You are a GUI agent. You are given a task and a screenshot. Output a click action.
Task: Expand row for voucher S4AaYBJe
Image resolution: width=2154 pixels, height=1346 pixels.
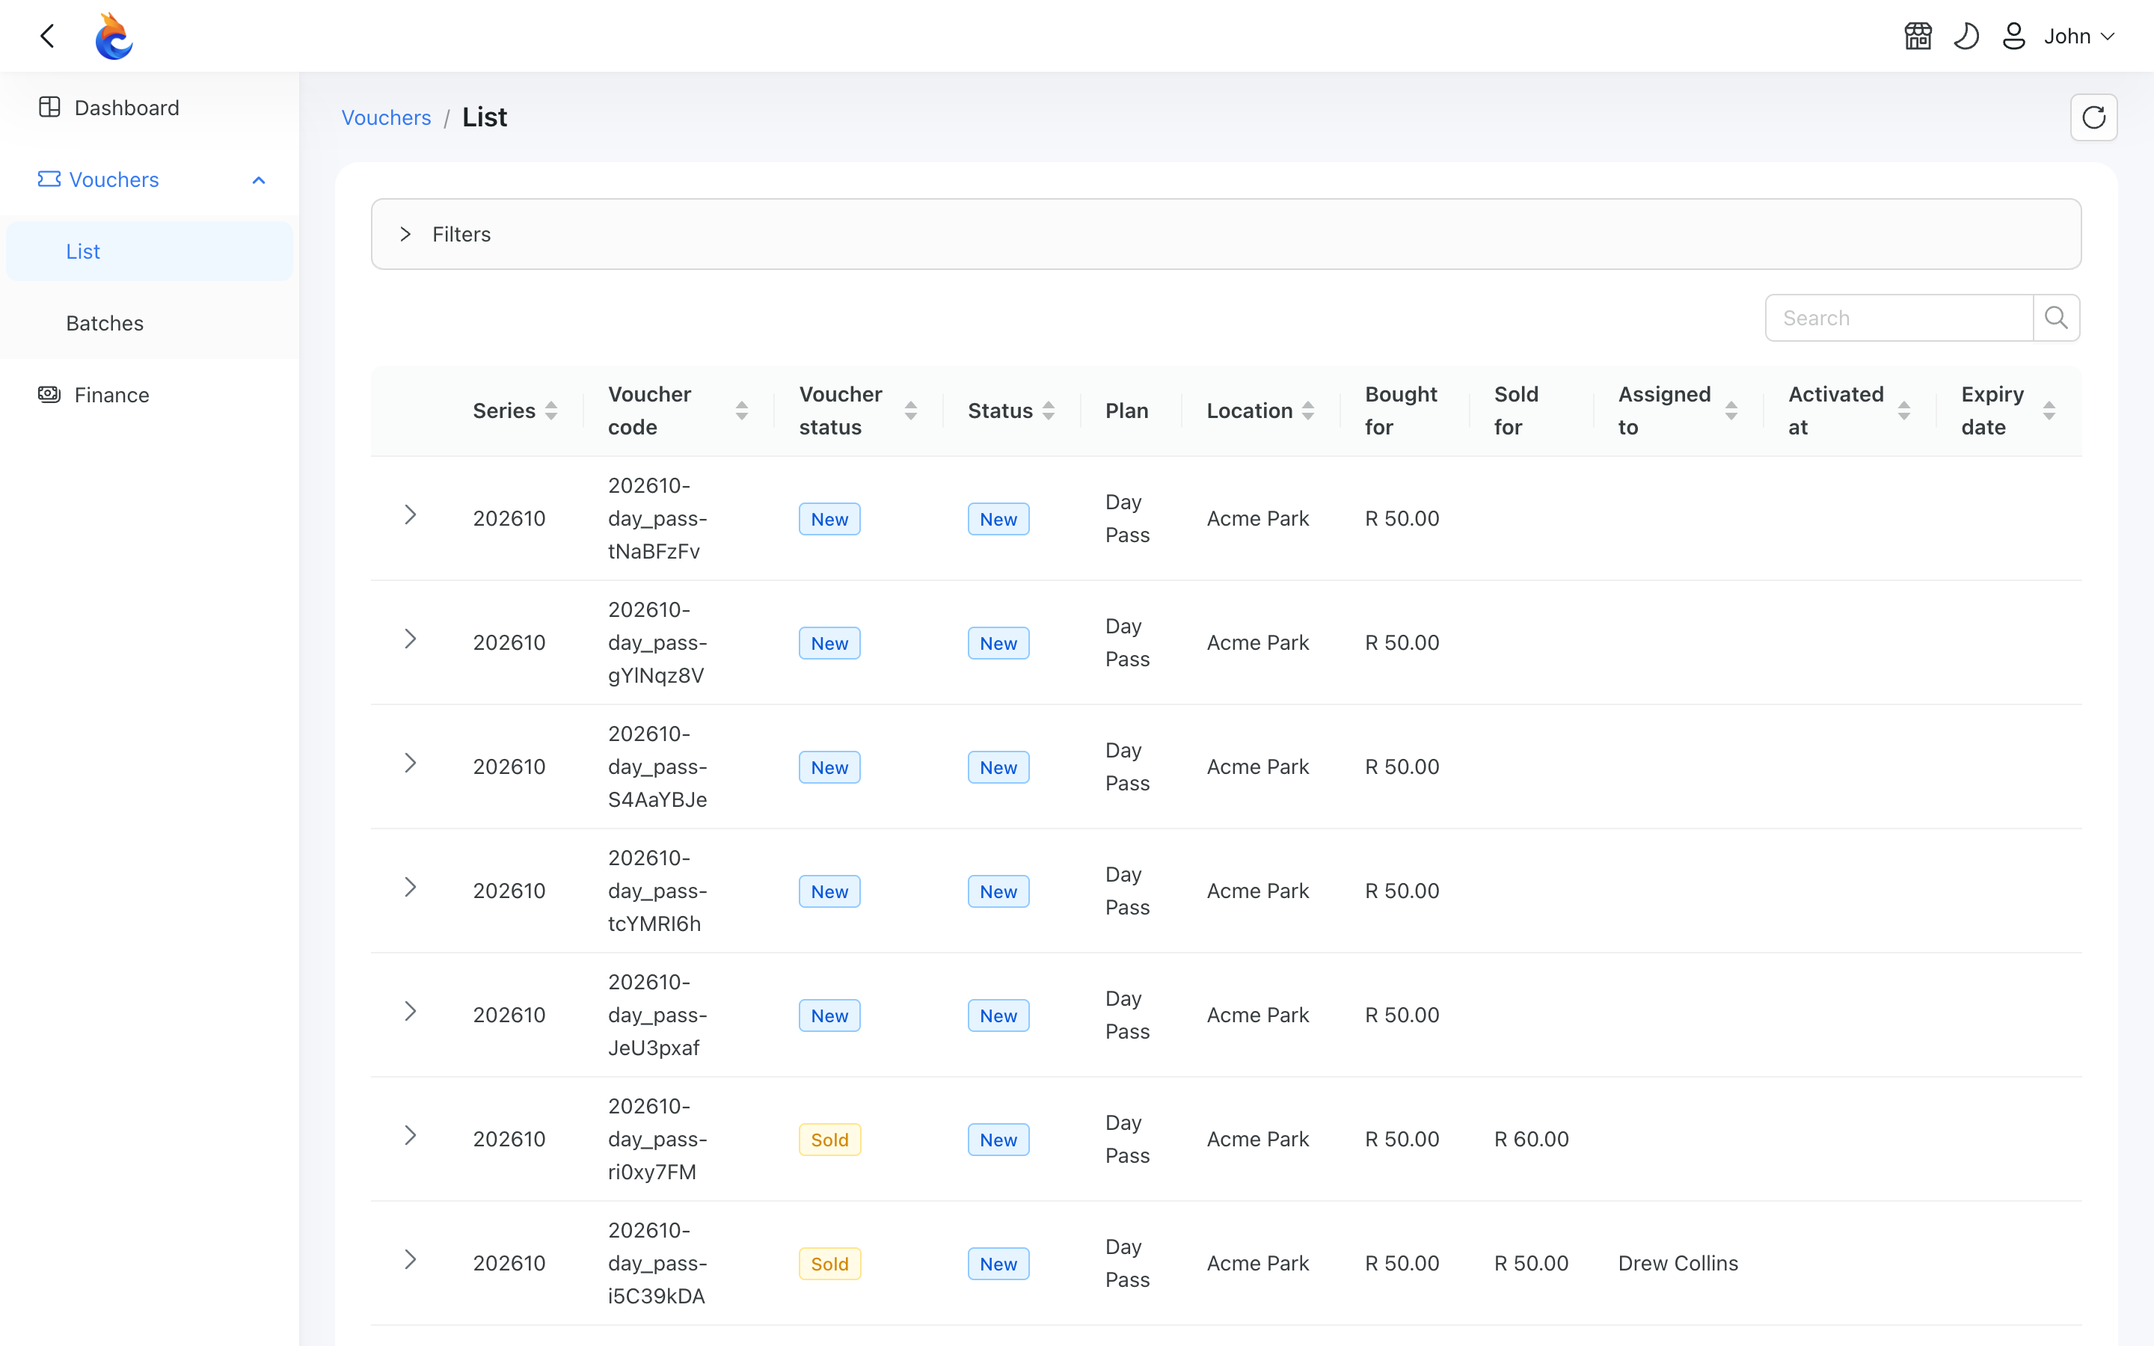point(411,763)
